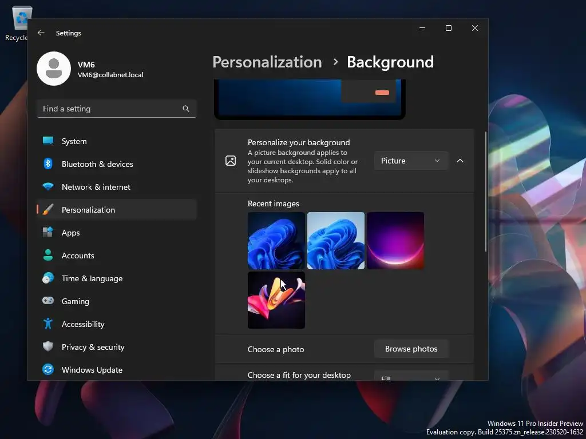Click the Time & language clock icon
586x439 pixels.
coord(48,278)
